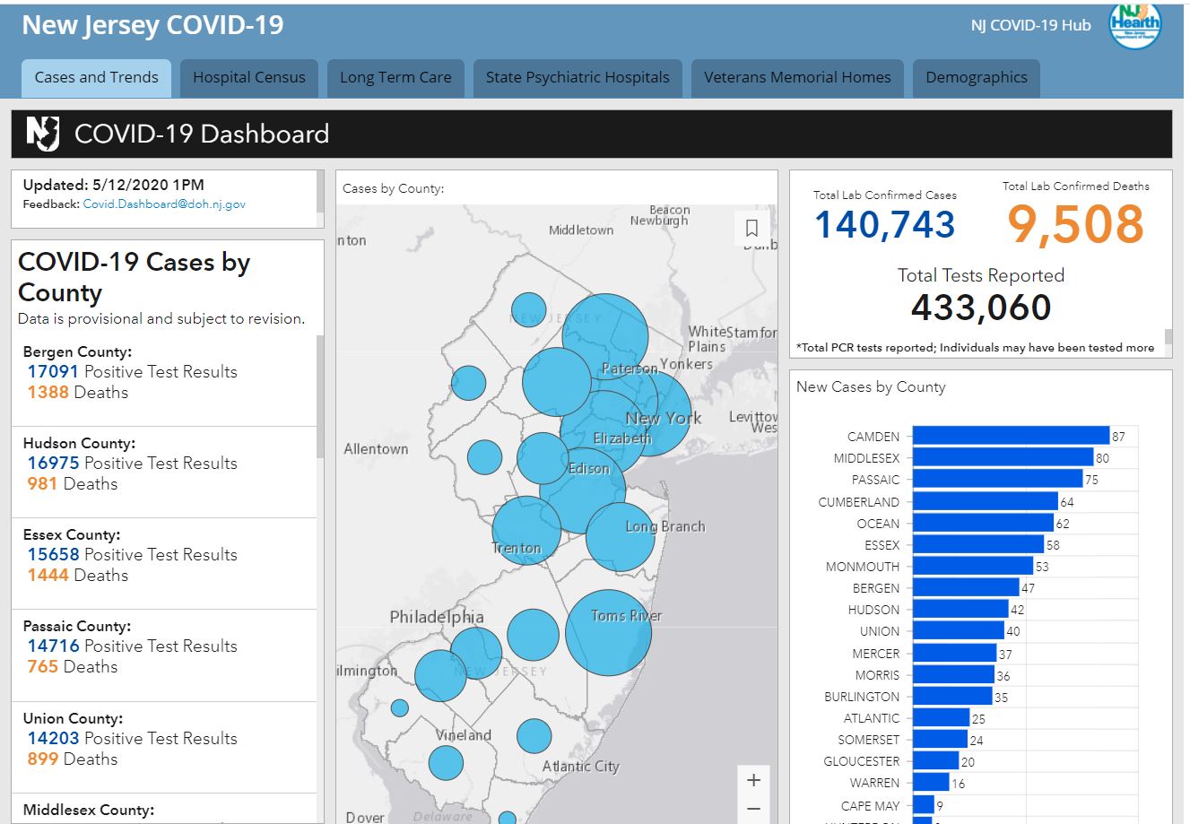Click the NJ state logo in dashboard header
This screenshot has height=824, width=1190.
pos(42,134)
